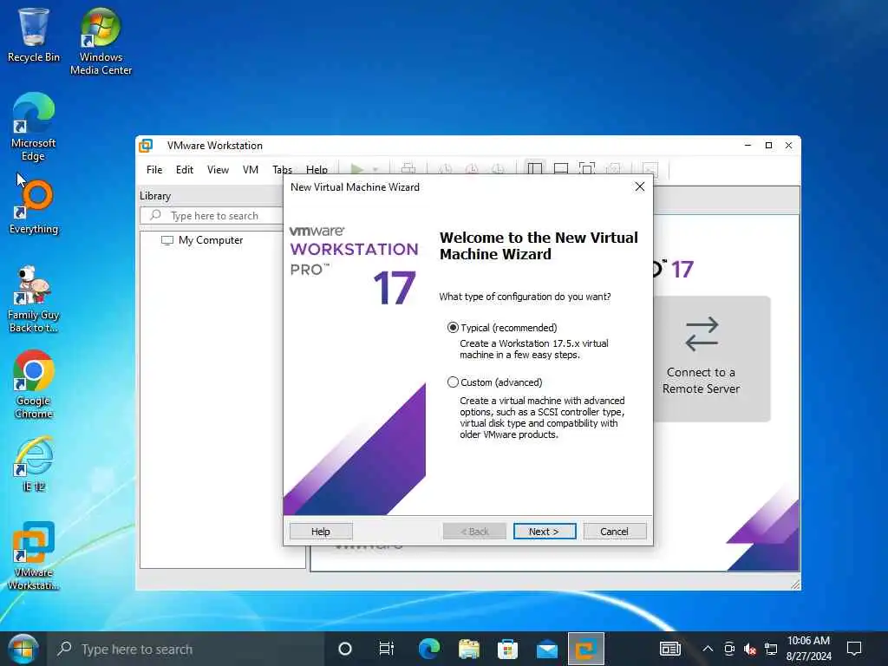888x666 pixels.
Task: Open the File menu
Action: point(154,169)
